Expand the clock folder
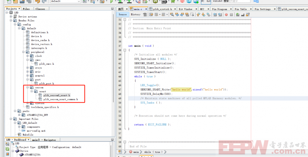The height and width of the screenshot is (157, 308). [x=27, y=56]
